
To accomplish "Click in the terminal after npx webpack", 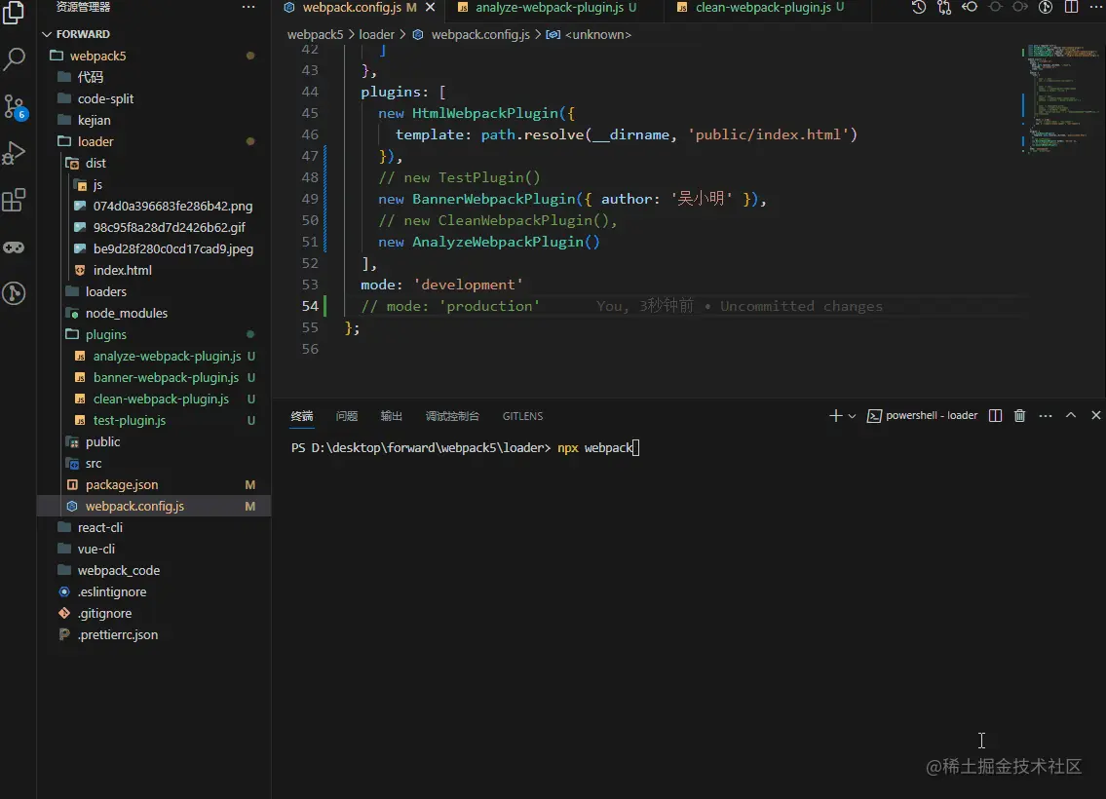I will (x=636, y=448).
